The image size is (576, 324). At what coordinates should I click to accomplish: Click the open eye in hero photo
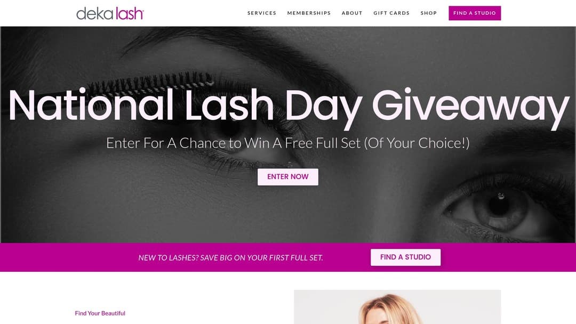coord(498,207)
